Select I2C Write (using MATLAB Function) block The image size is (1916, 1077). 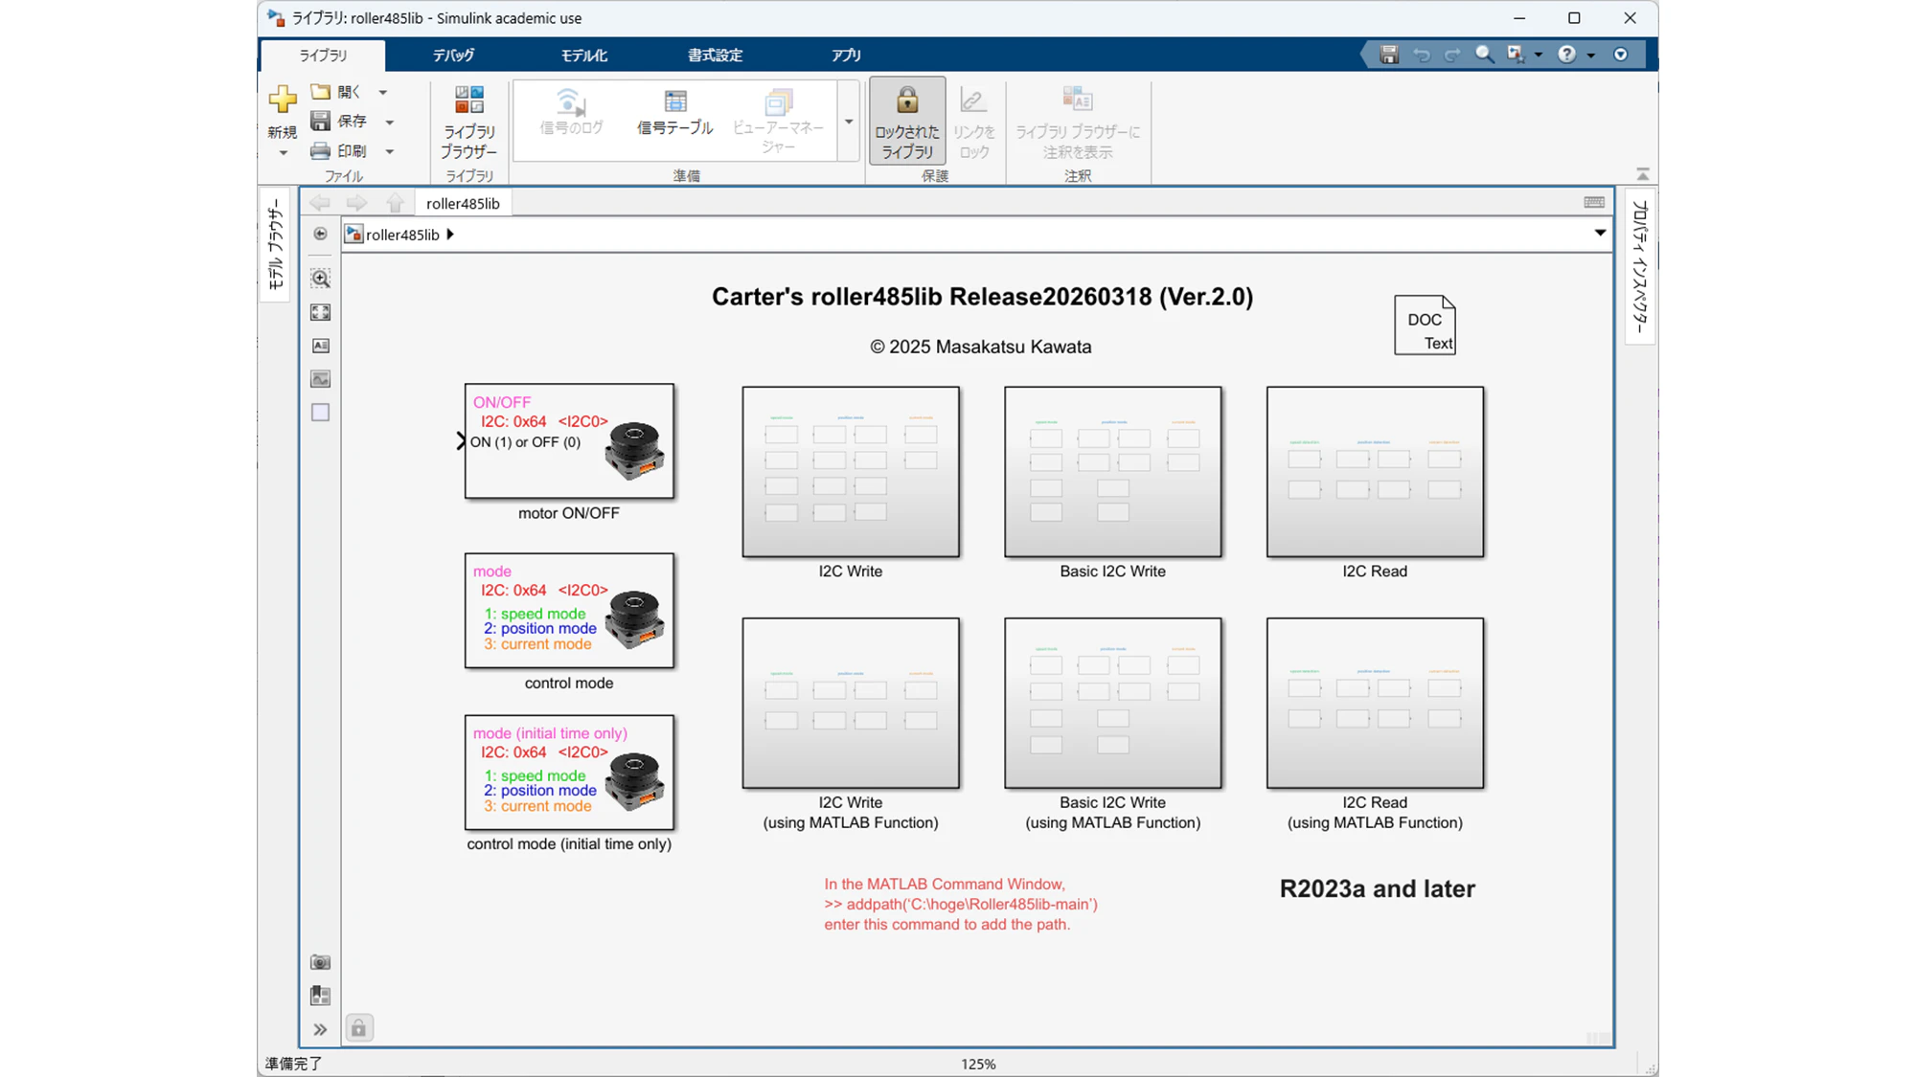pyautogui.click(x=851, y=704)
